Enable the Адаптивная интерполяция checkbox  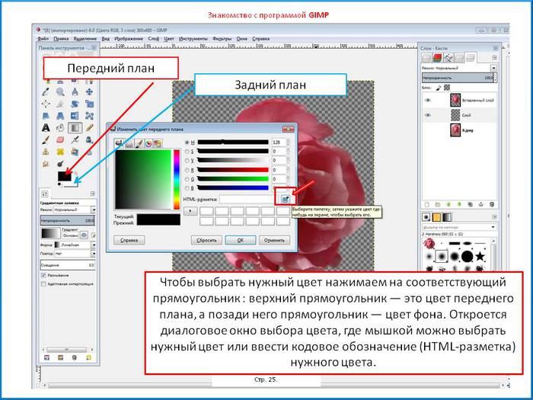click(x=43, y=283)
